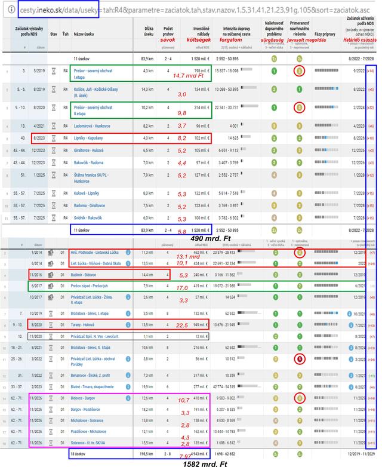Viewport: 382px width, 467px height.
Task: Click info icon beside Bidovce - Dargov name
Action: (128, 398)
